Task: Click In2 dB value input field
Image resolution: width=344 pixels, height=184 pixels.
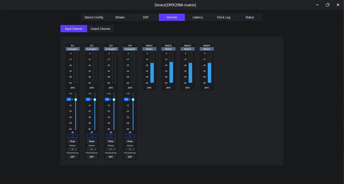Action: pyautogui.click(x=92, y=136)
